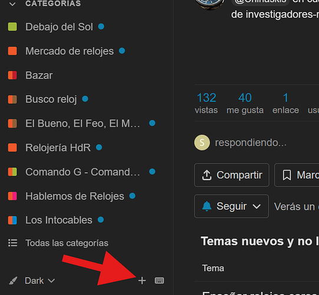Viewport: 319px width, 295px height.
Task: Click the 1 enlace stat
Action: [285, 103]
